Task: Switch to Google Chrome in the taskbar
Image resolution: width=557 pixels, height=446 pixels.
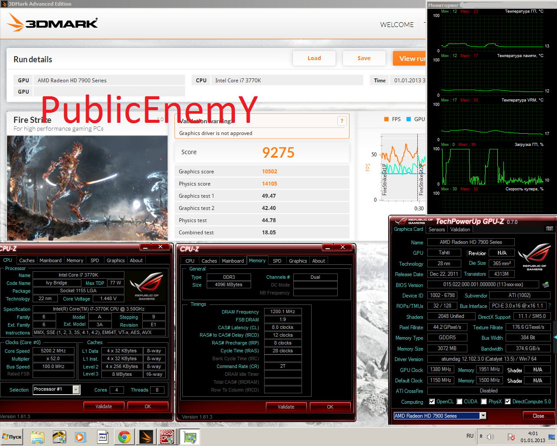Action: tap(124, 437)
